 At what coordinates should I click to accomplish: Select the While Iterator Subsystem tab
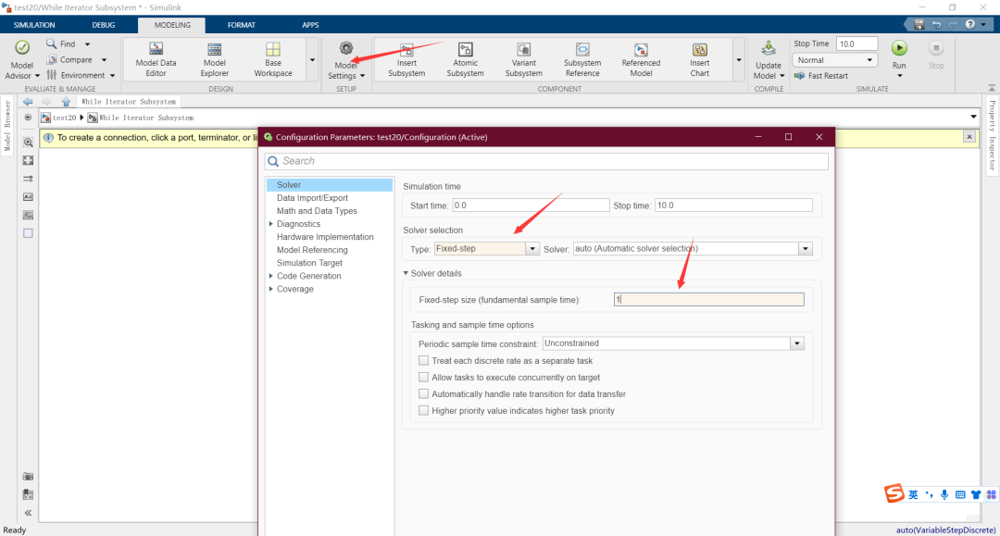(x=128, y=101)
